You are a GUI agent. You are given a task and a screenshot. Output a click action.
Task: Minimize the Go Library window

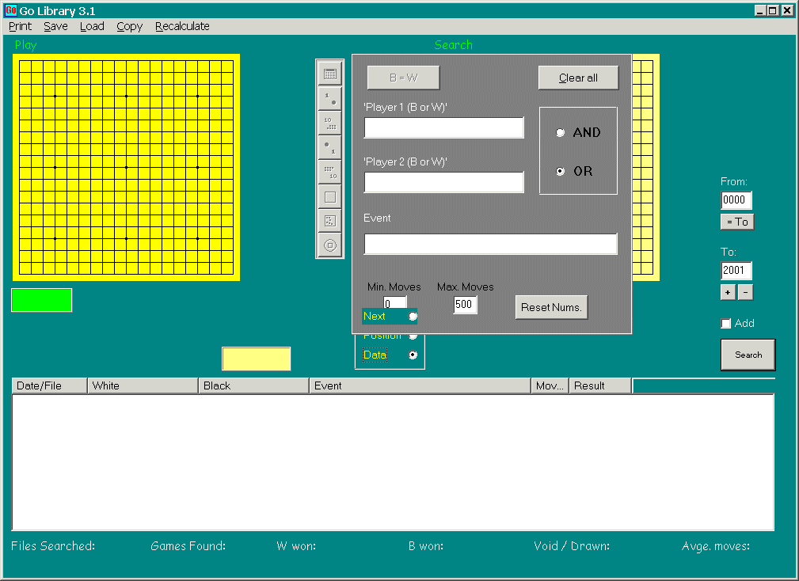coord(759,10)
